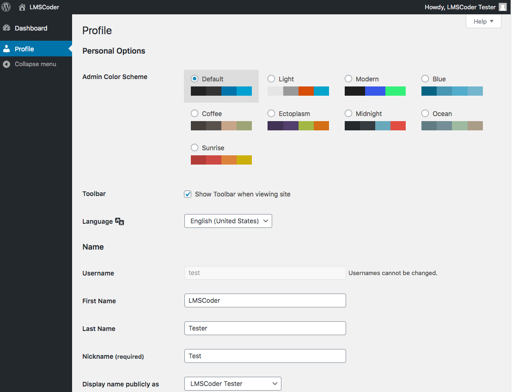Image resolution: width=512 pixels, height=392 pixels.
Task: Select the Midnight admin color scheme
Action: (x=348, y=113)
